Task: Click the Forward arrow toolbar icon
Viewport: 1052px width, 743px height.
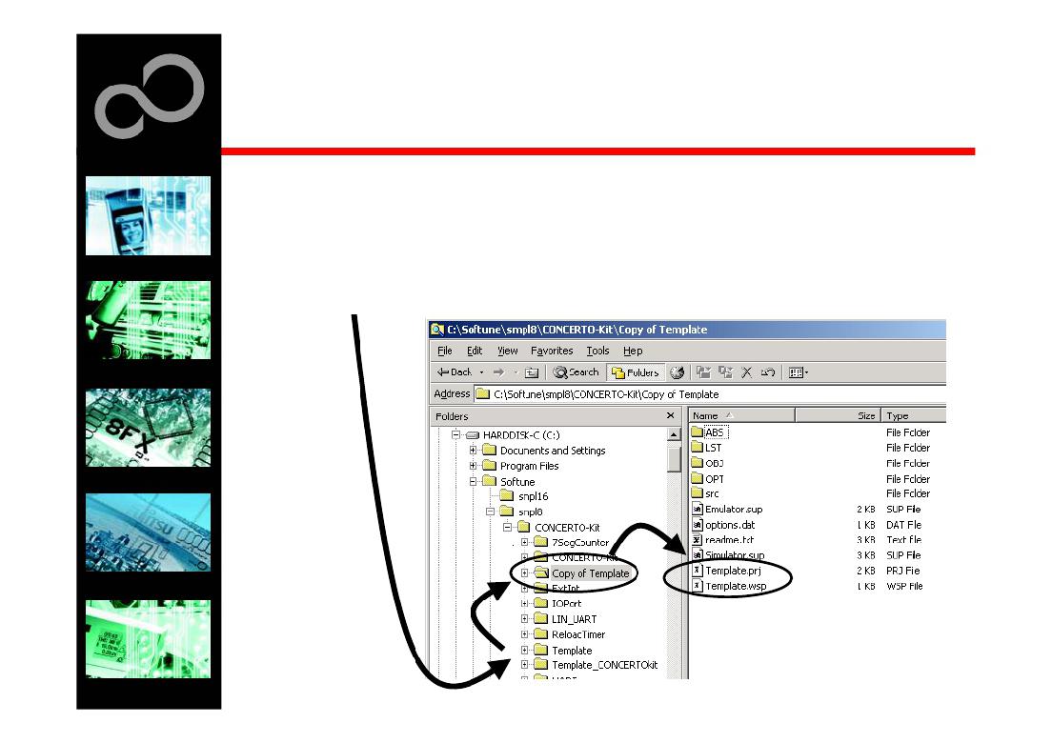Action: [497, 372]
